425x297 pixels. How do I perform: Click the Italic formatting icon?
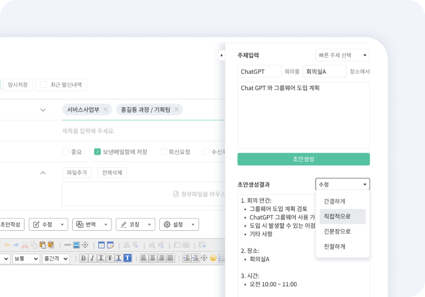pos(92,258)
